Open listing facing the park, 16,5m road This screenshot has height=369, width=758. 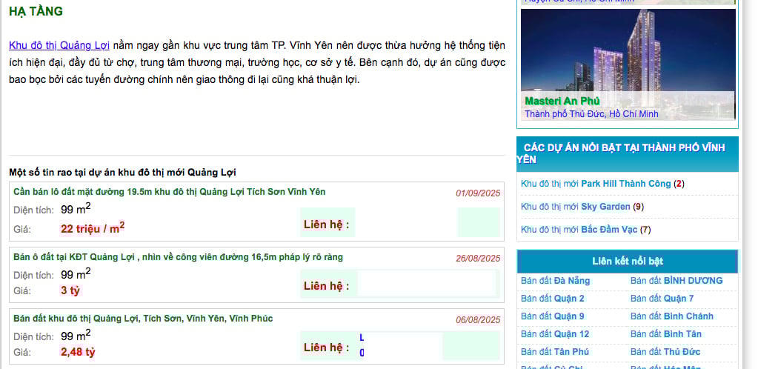coord(178,257)
